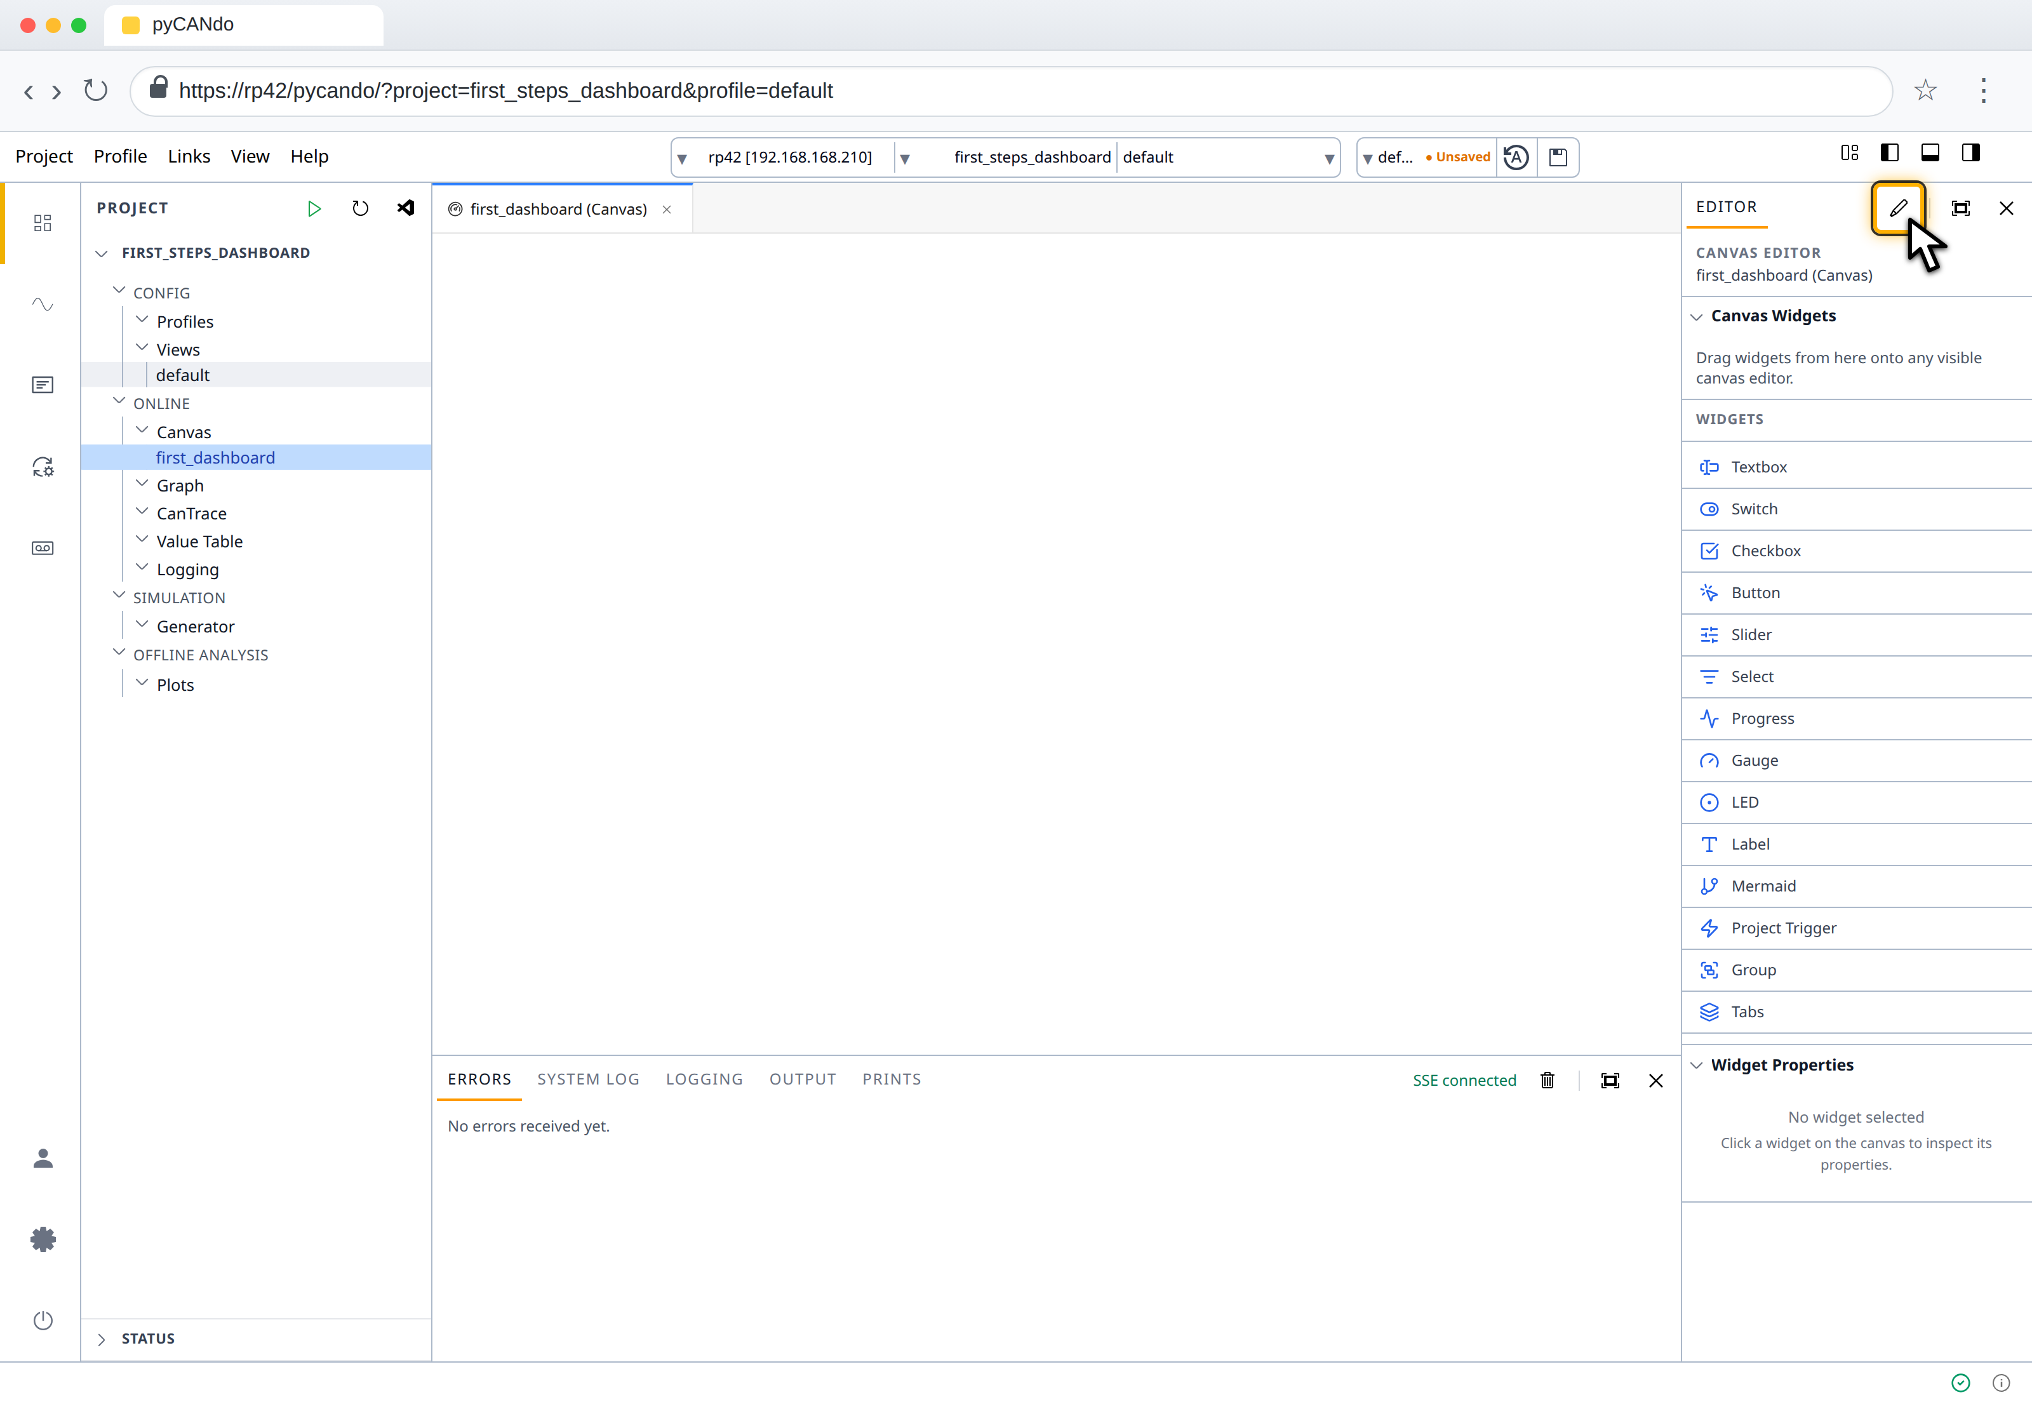
Task: Select the Group widget
Action: (x=1856, y=970)
